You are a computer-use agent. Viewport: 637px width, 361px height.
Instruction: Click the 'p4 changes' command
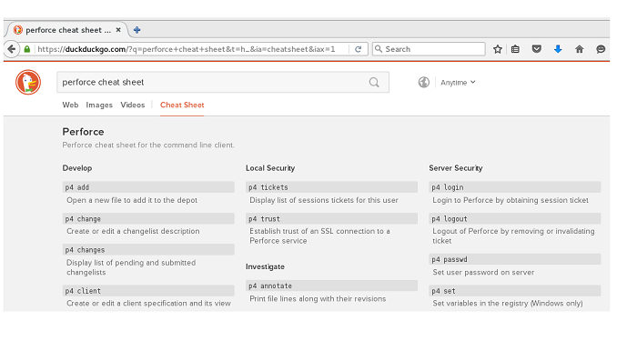point(148,250)
